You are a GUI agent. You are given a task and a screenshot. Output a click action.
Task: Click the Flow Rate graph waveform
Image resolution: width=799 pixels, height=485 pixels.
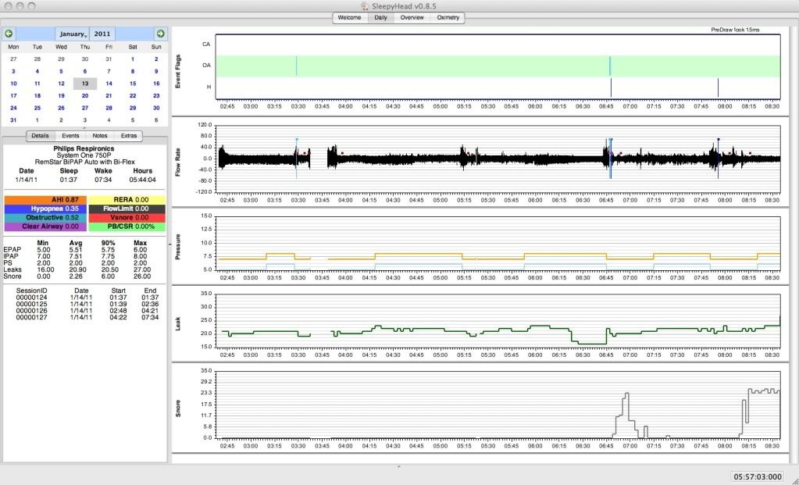click(x=498, y=159)
